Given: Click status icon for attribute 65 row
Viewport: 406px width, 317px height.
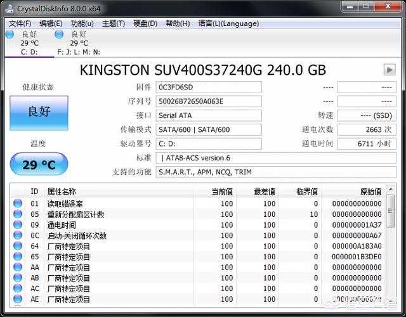Looking at the screenshot, I should [x=18, y=256].
